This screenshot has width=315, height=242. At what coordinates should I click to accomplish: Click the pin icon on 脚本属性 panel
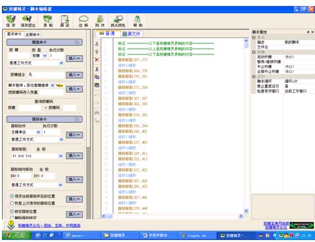[308, 32]
